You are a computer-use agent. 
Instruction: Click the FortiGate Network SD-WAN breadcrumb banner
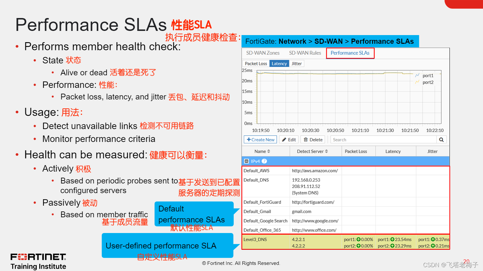pos(330,41)
